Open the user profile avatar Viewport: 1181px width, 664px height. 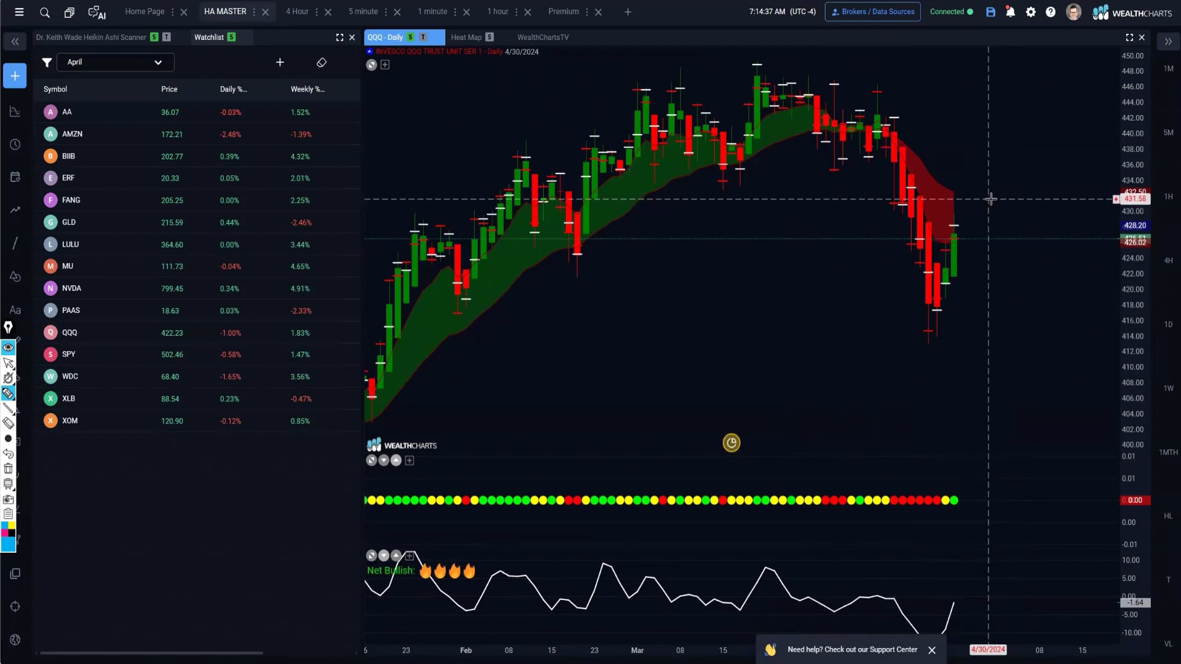(x=1073, y=12)
